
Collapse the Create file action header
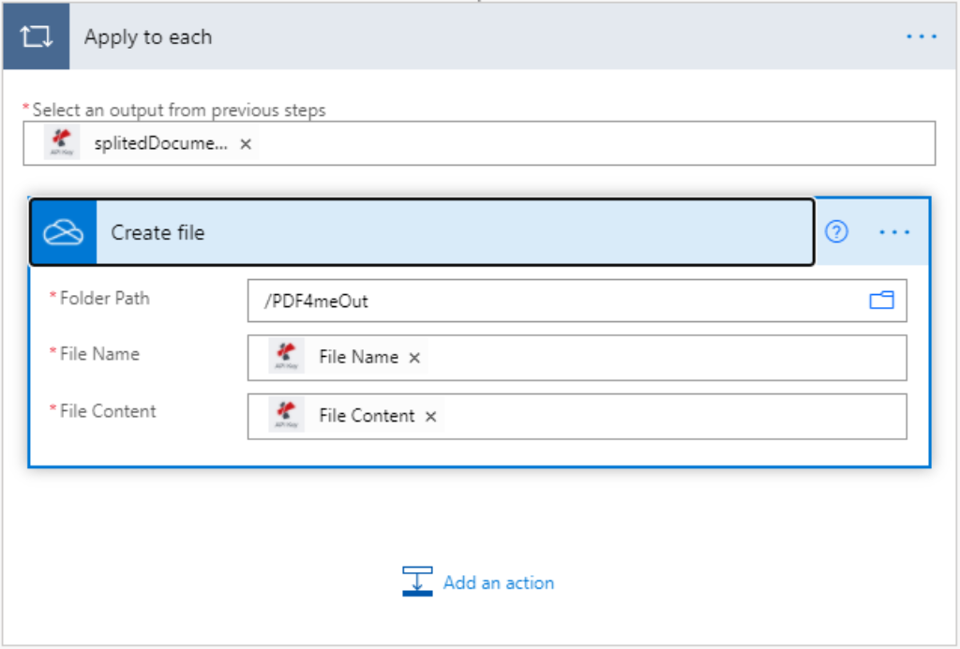point(450,232)
